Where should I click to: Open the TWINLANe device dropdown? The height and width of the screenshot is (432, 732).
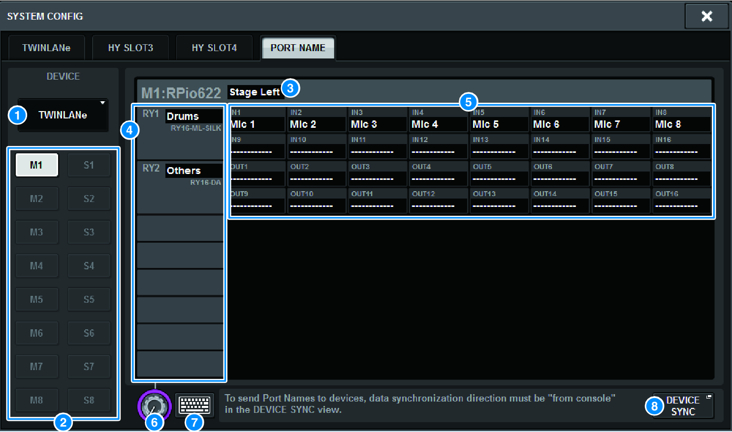[x=63, y=115]
